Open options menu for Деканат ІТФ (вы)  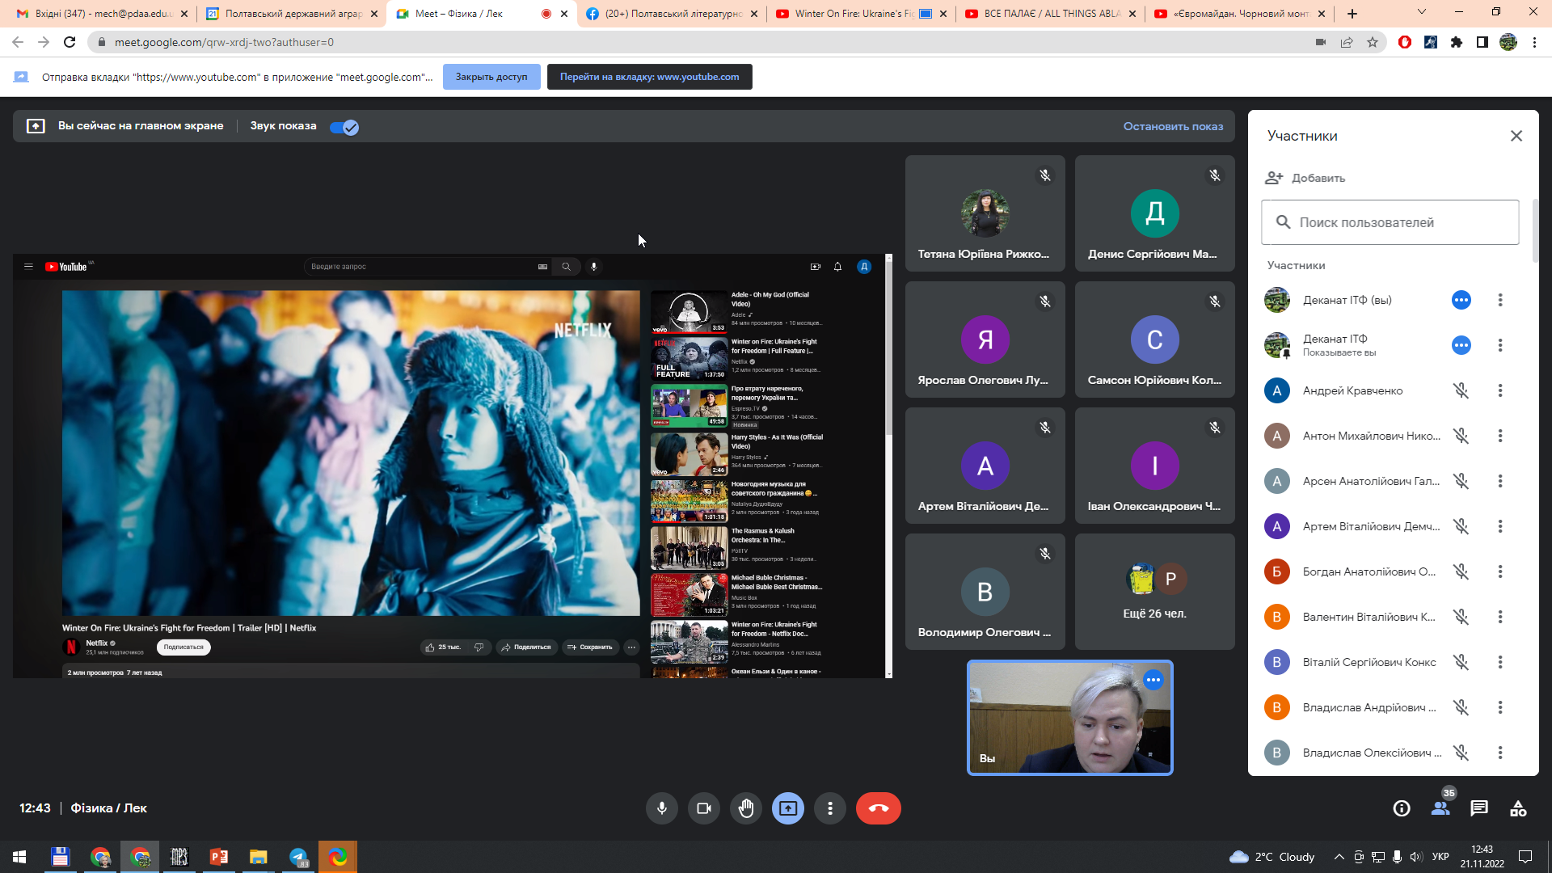tap(1500, 300)
